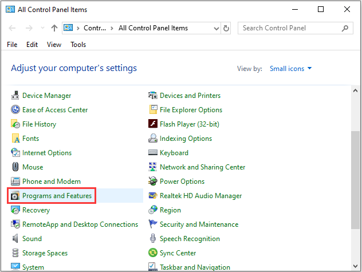This screenshot has height=272, width=362.
Task: Open the Tools menu
Action: point(78,44)
